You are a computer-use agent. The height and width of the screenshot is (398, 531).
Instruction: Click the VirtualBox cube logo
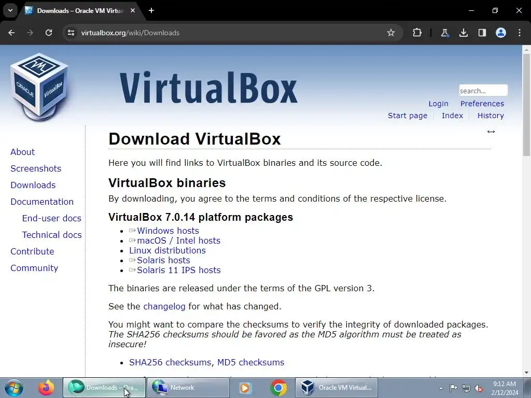point(39,87)
